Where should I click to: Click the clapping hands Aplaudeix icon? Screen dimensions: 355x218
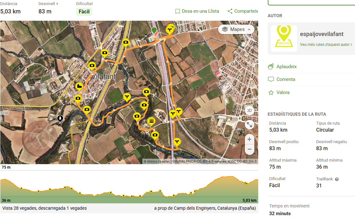271,66
